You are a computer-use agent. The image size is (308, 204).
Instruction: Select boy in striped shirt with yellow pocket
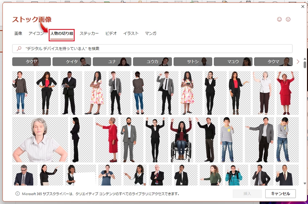tap(231, 140)
